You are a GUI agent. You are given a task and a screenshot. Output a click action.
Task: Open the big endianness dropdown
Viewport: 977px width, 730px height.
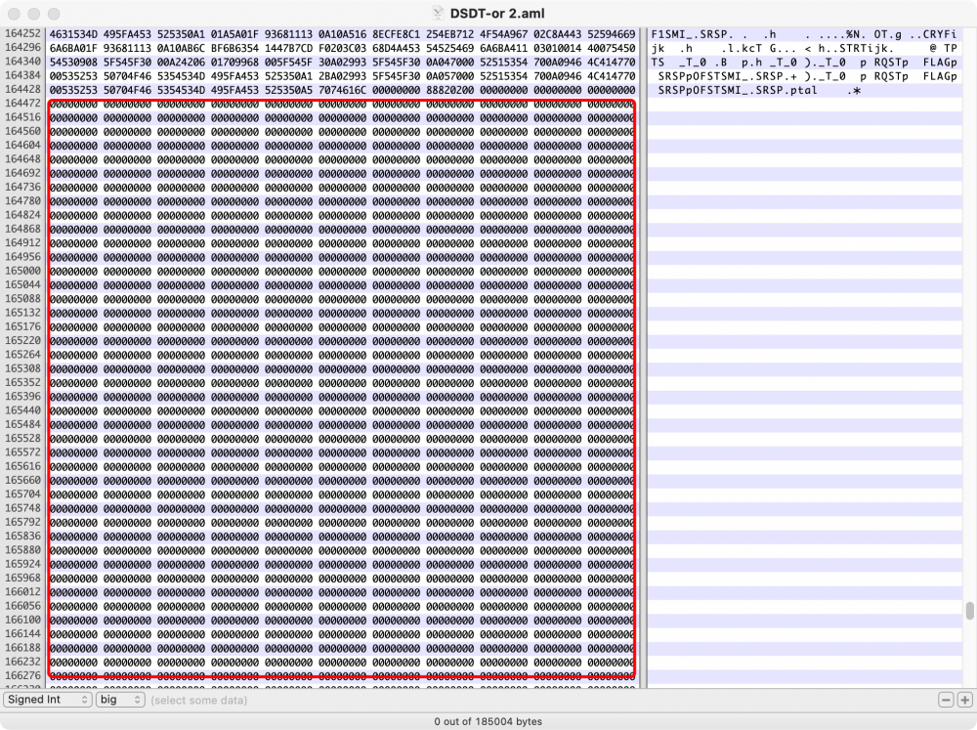[x=120, y=700]
